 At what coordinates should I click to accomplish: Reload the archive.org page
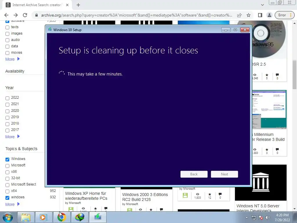click(x=25, y=15)
